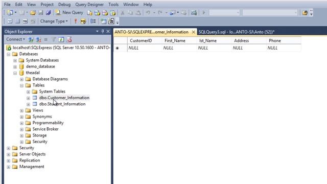Click the Navigate Backward icon
The image size is (327, 184).
[173, 13]
